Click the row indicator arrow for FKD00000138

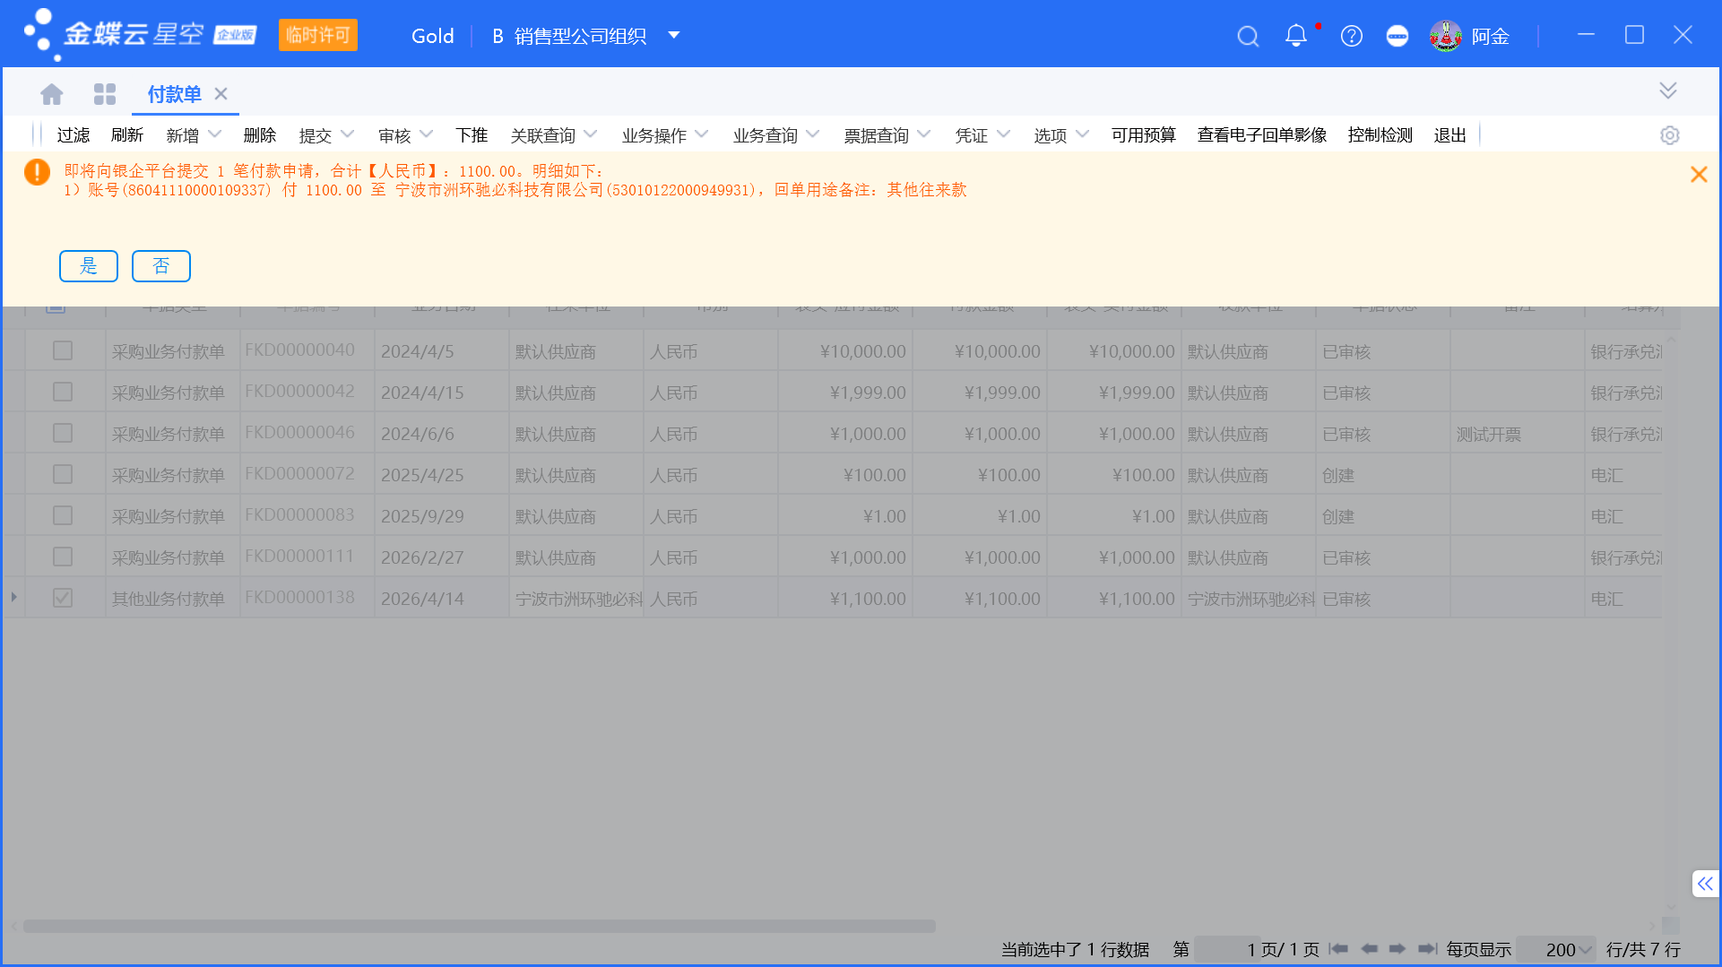coord(13,597)
